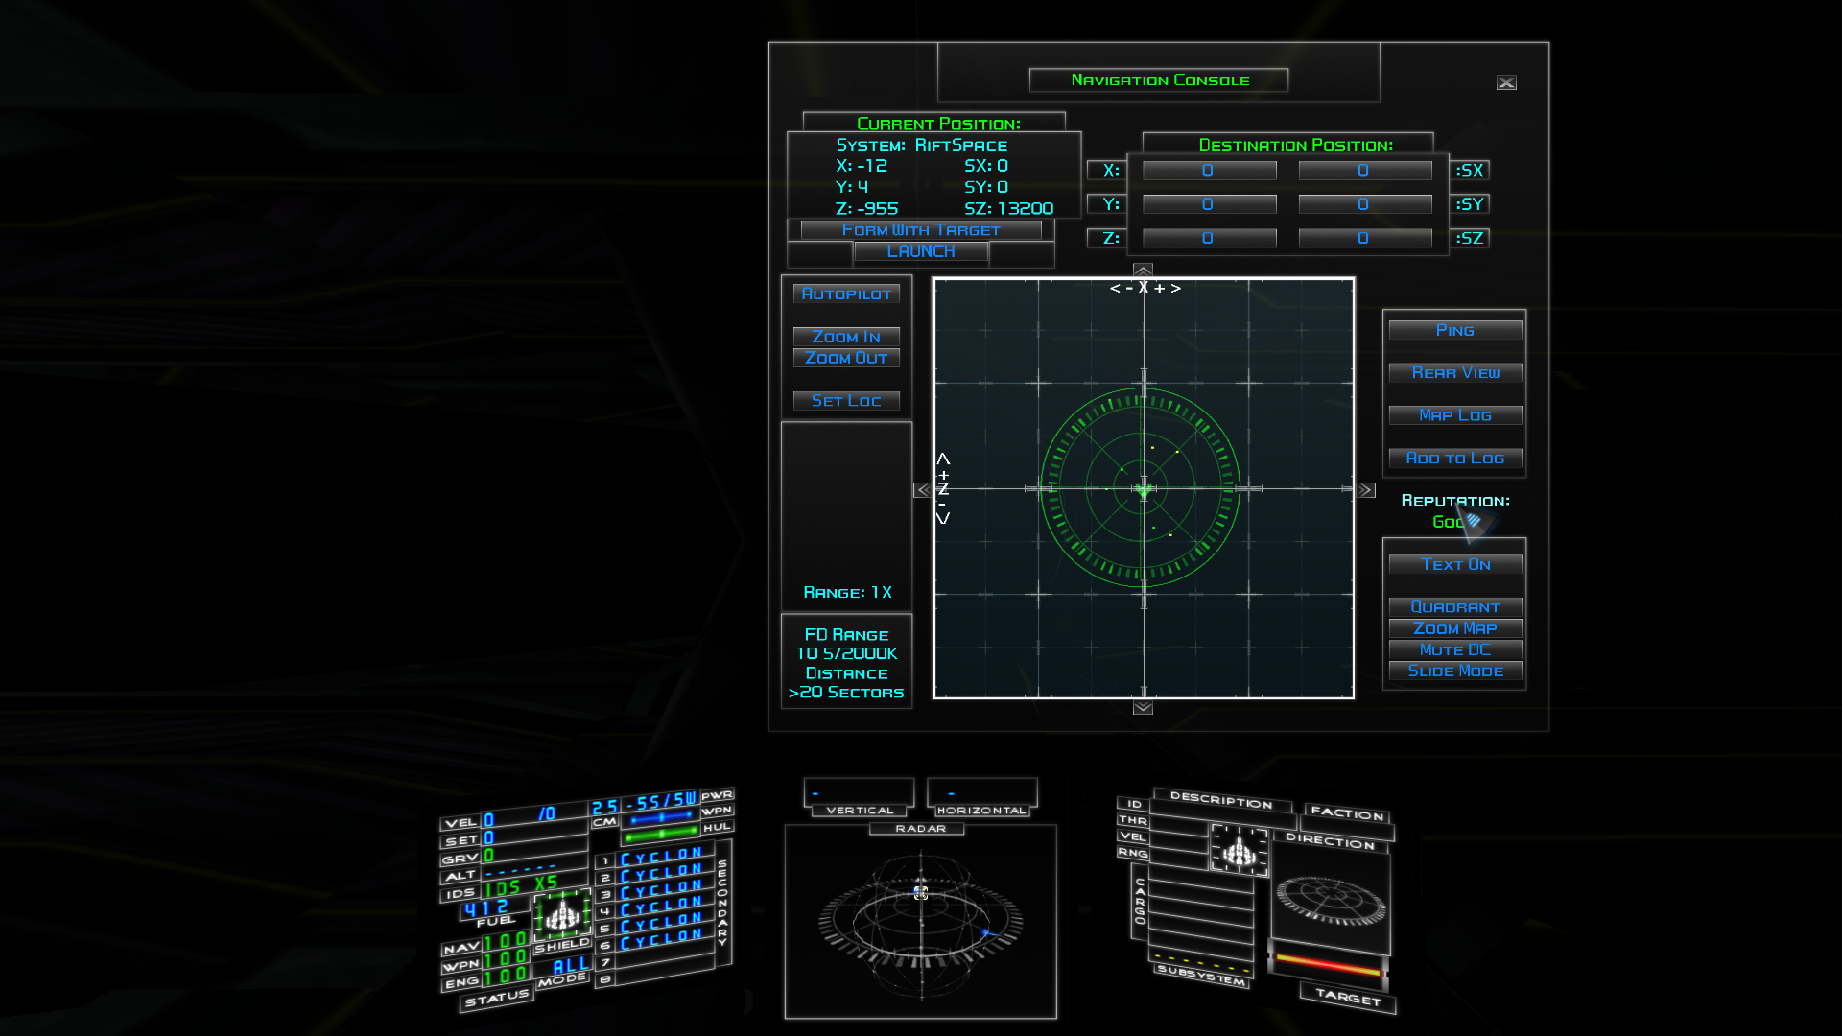Click Zoom Out on nav map
The image size is (1842, 1036).
pyautogui.click(x=846, y=358)
